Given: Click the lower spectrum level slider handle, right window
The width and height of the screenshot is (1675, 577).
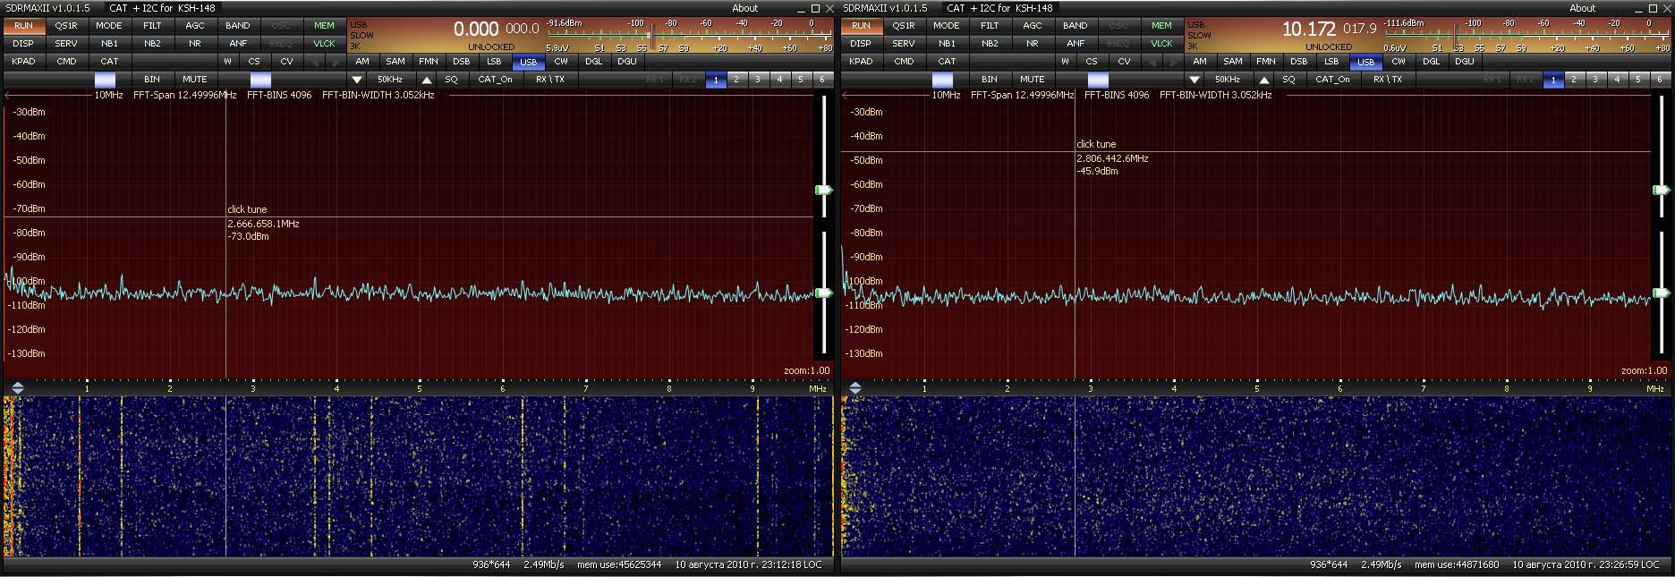Looking at the screenshot, I should coord(1662,293).
